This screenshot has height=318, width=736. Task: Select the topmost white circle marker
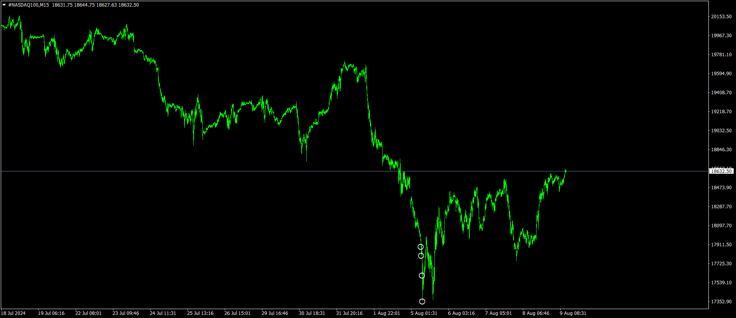coord(420,247)
